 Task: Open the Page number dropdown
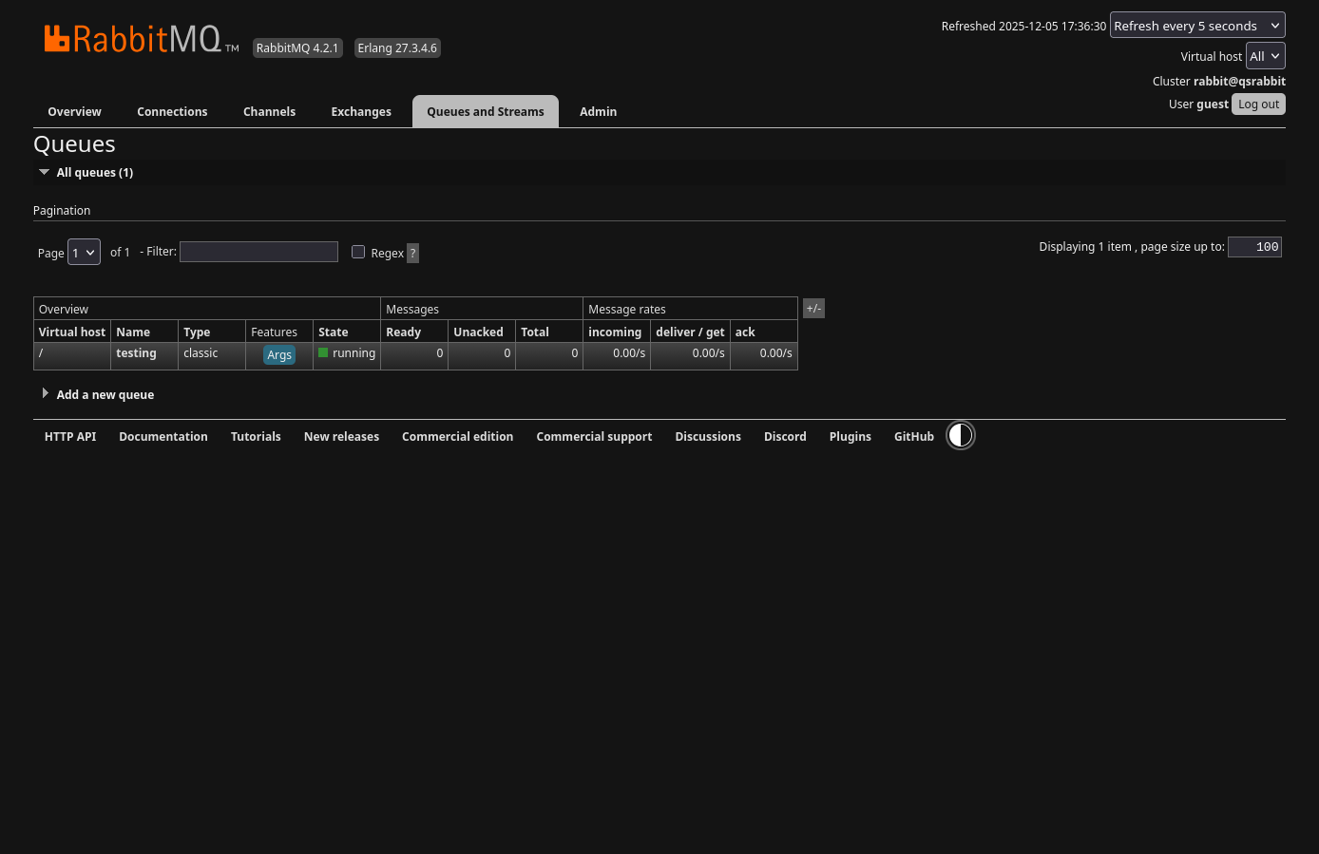click(84, 253)
